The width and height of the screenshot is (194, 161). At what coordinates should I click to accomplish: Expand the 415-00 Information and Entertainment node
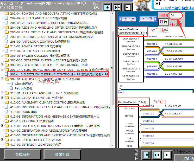click(2, 135)
